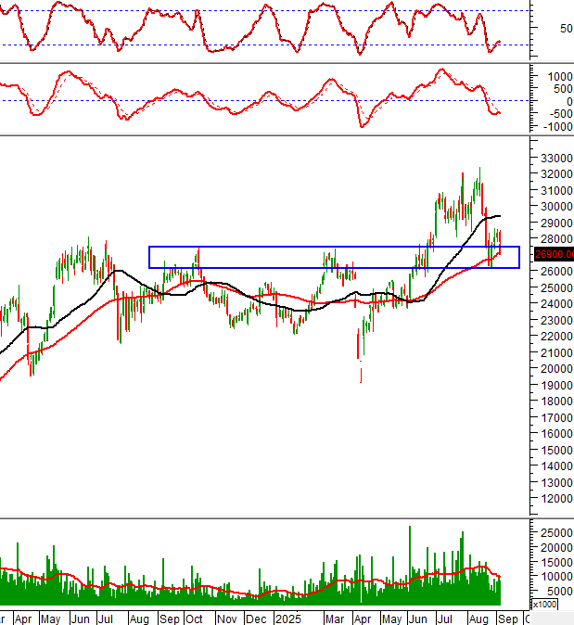574x625 pixels.
Task: Click the highest price candle peak above 32000
Action: click(x=478, y=170)
